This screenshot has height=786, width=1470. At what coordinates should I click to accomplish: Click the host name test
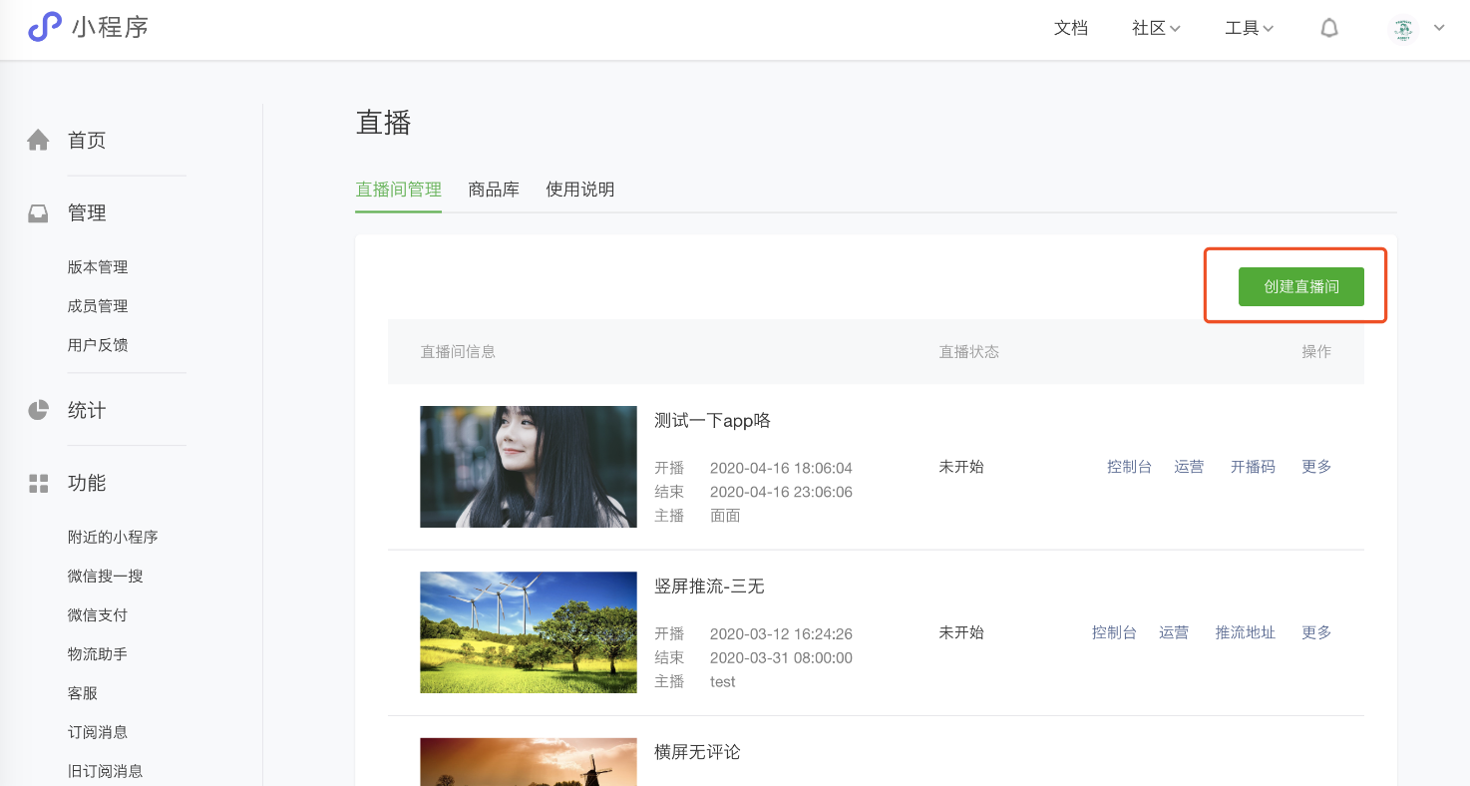click(723, 682)
